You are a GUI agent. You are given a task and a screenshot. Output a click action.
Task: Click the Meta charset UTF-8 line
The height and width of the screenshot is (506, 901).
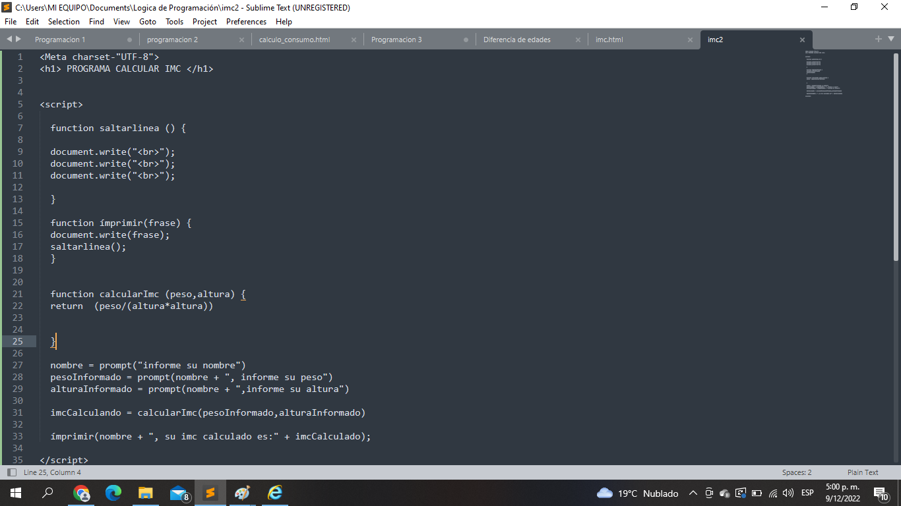pyautogui.click(x=99, y=57)
